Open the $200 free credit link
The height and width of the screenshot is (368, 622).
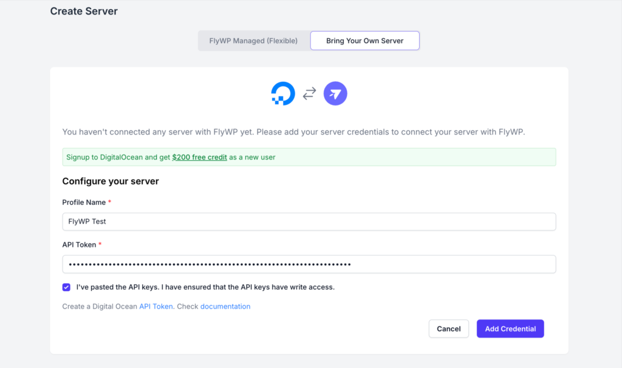199,157
